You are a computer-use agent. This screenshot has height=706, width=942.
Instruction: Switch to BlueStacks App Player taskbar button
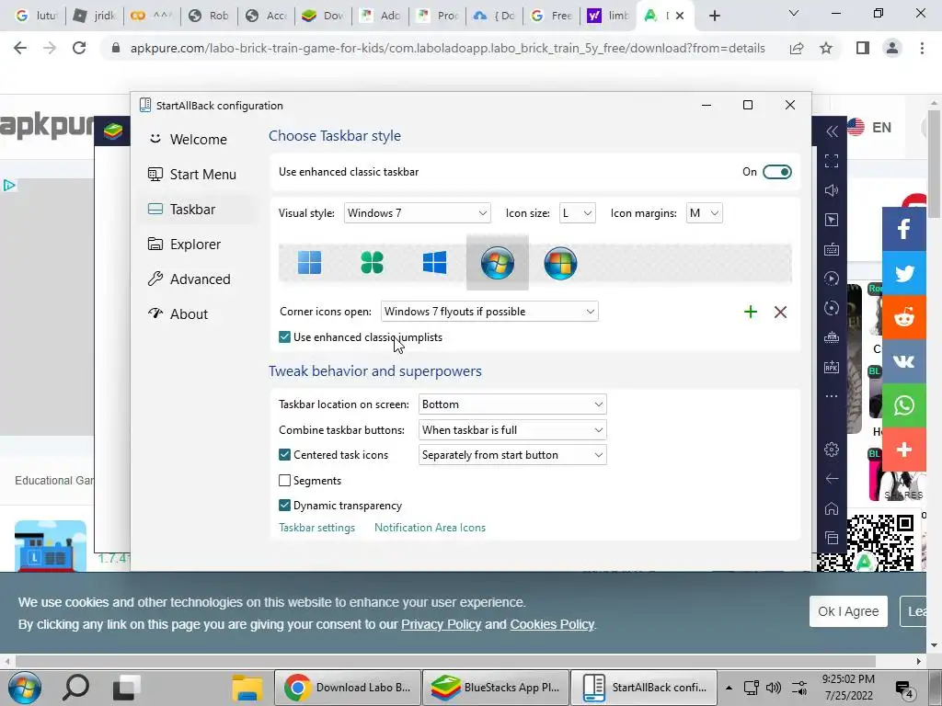tap(496, 688)
